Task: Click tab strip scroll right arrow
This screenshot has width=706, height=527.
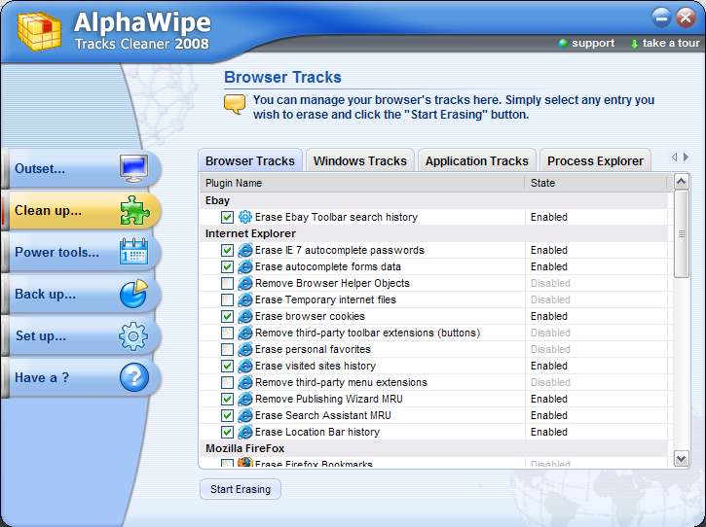Action: [686, 157]
